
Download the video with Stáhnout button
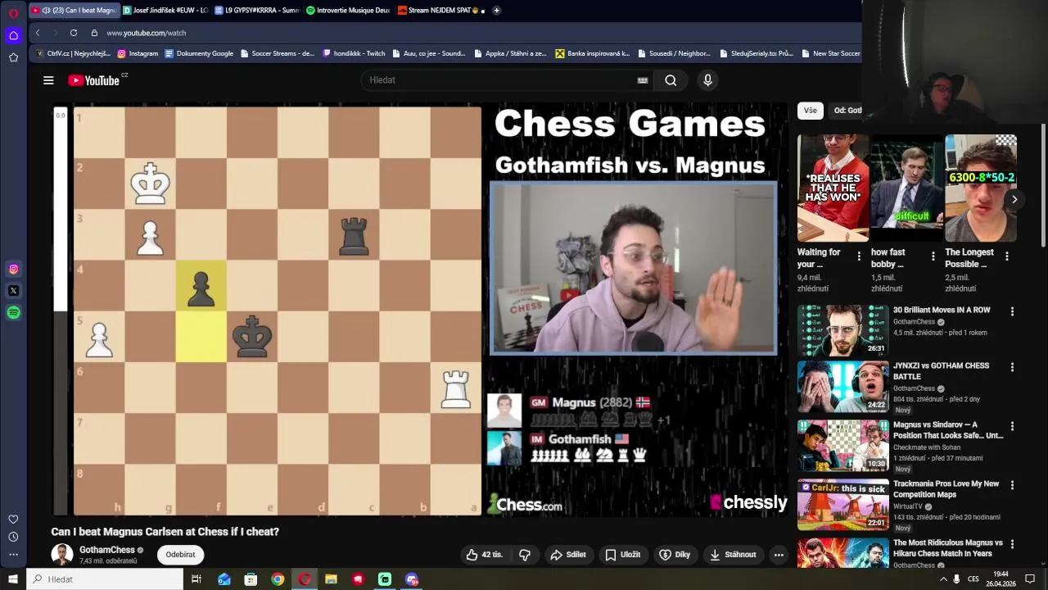point(733,555)
